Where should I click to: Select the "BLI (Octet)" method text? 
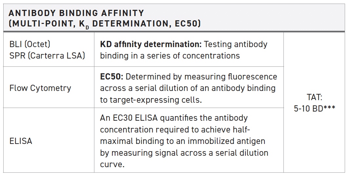(30, 44)
